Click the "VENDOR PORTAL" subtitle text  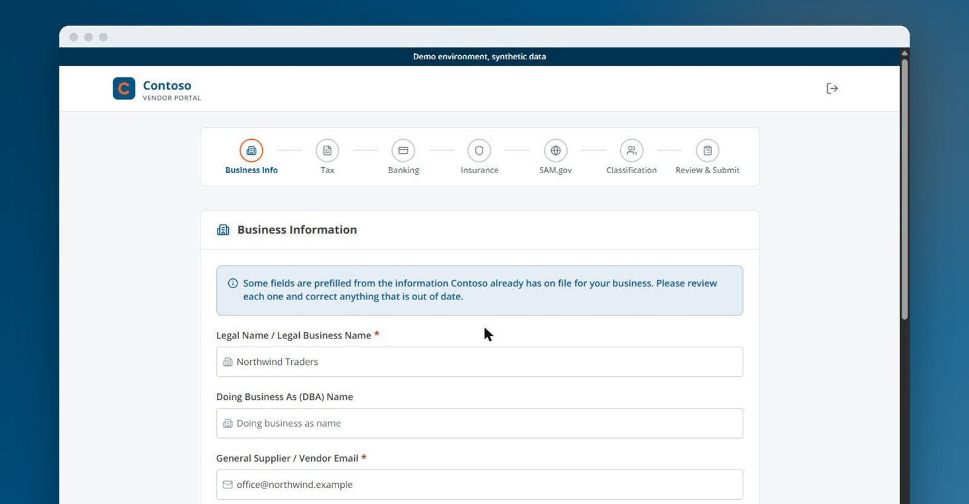tap(172, 98)
